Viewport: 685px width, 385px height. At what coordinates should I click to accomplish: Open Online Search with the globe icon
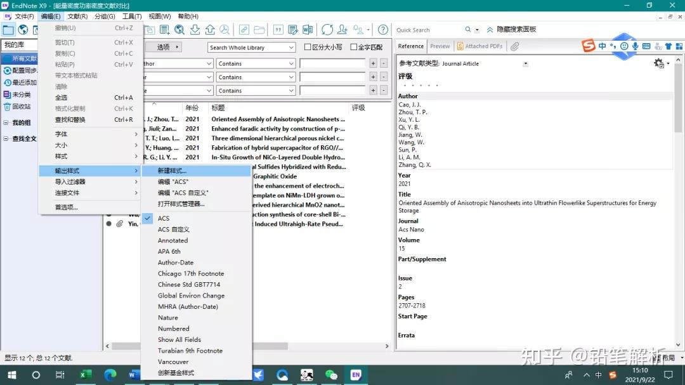(x=179, y=30)
